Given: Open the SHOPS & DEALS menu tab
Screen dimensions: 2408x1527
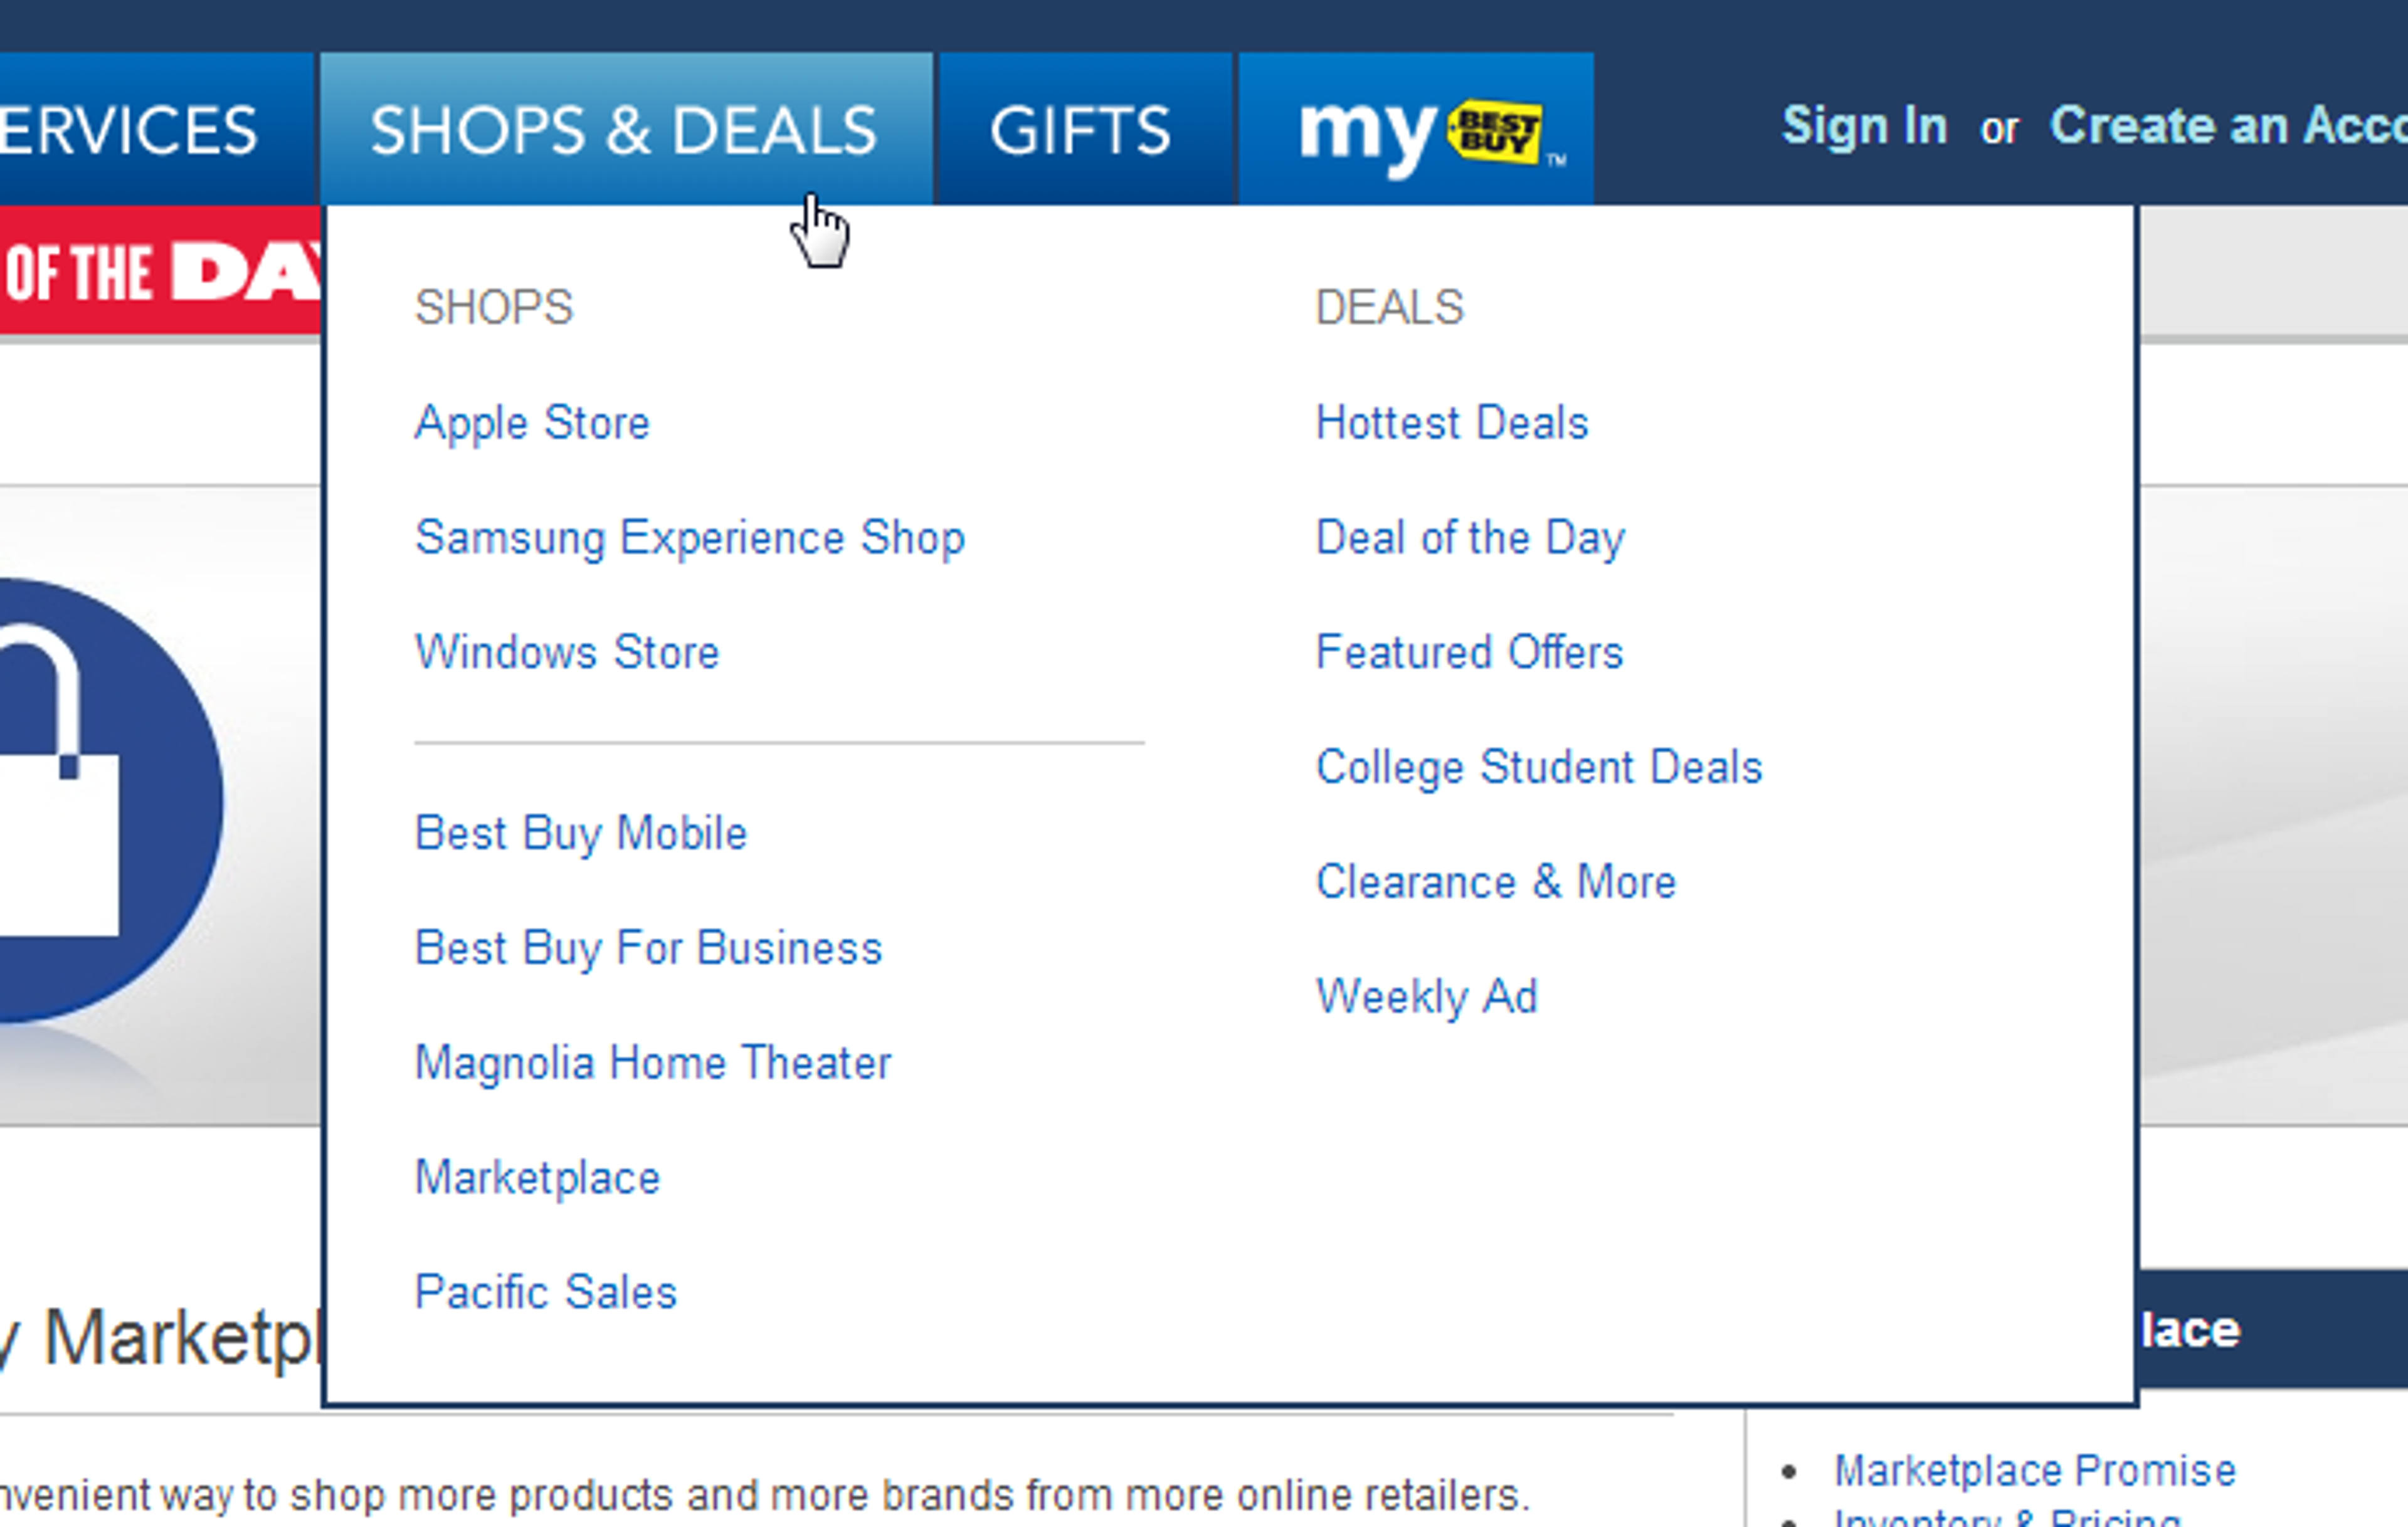Looking at the screenshot, I should point(624,130).
